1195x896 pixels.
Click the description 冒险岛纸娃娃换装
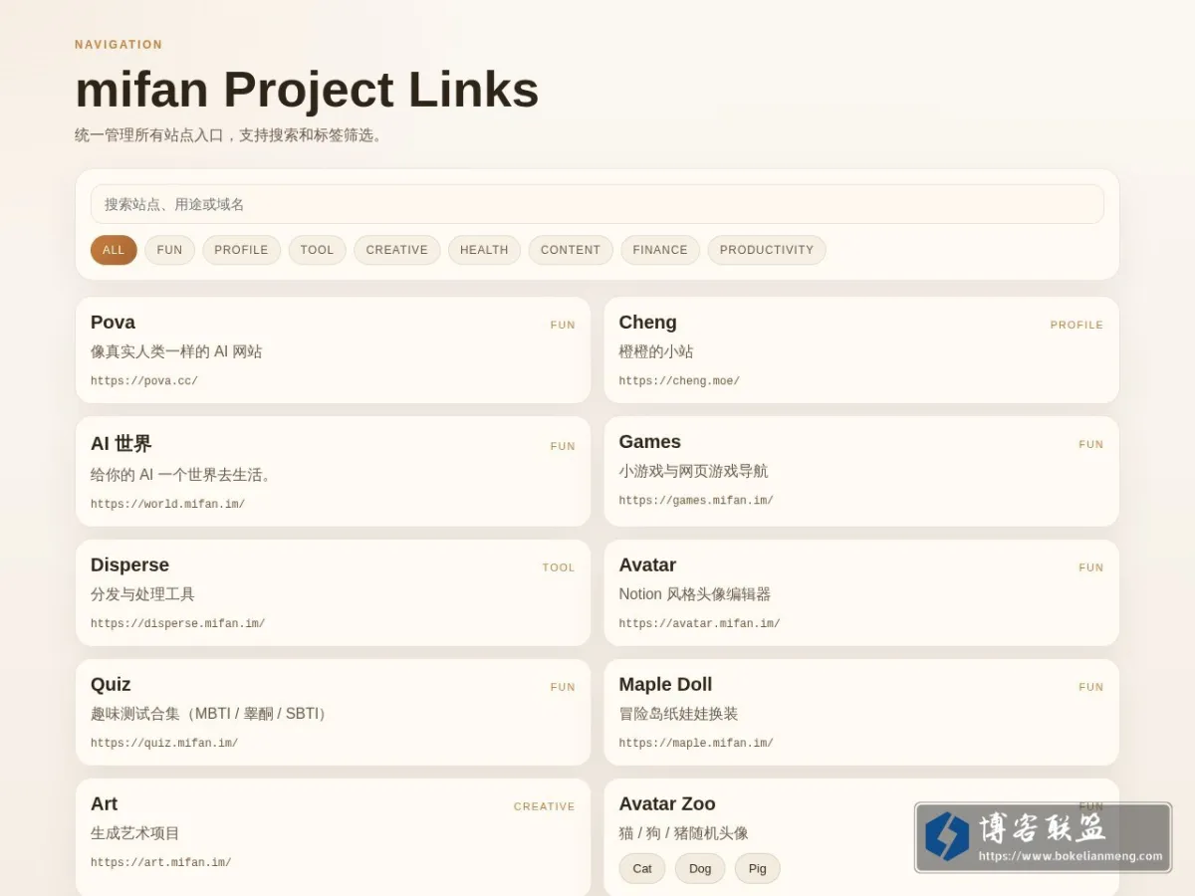(x=678, y=714)
